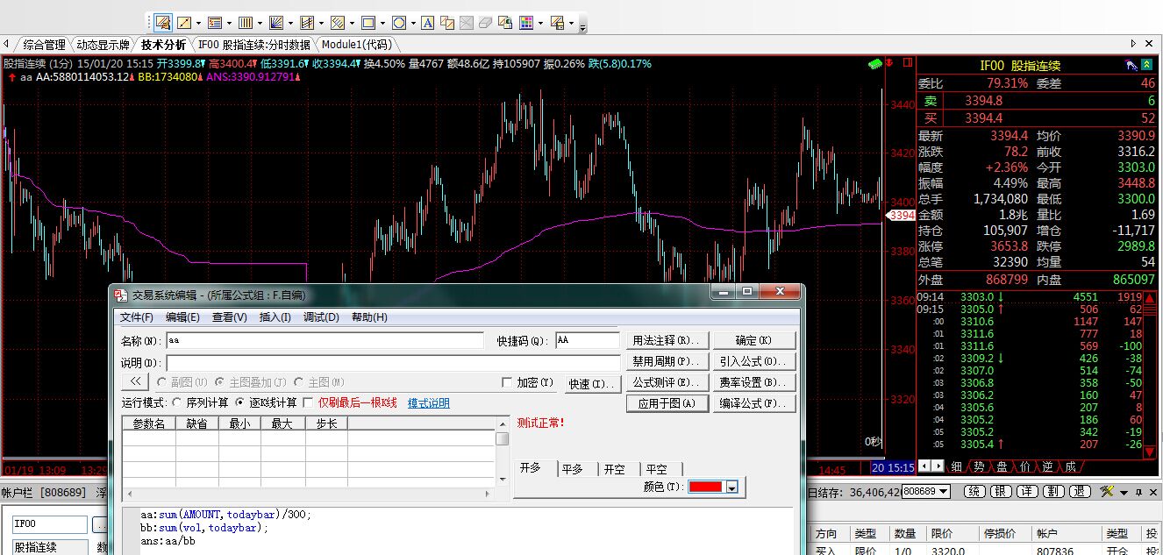The image size is (1163, 555).
Task: Click the tools icon in account bar
Action: click(x=1107, y=491)
